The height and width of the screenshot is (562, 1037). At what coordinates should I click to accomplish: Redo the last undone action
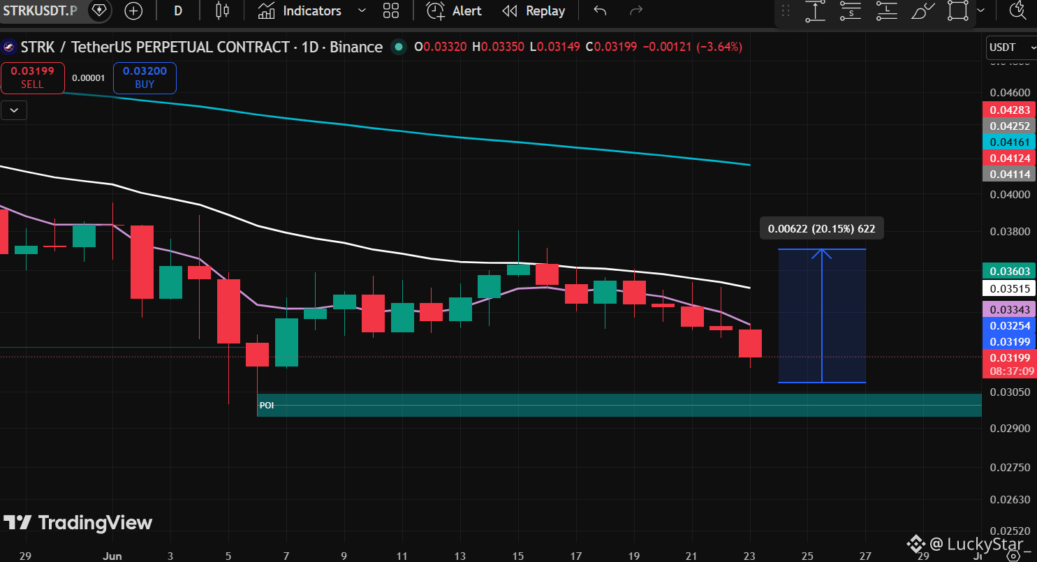point(636,10)
